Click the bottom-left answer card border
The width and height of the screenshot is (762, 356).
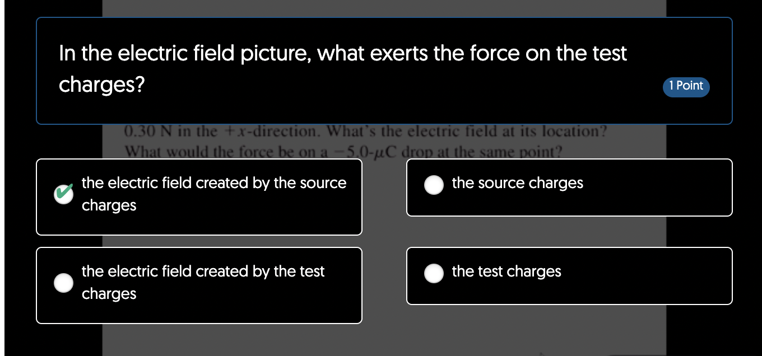tap(199, 322)
